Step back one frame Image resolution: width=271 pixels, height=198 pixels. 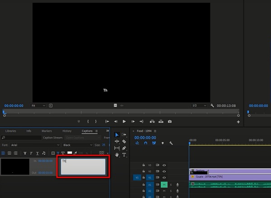point(116,121)
